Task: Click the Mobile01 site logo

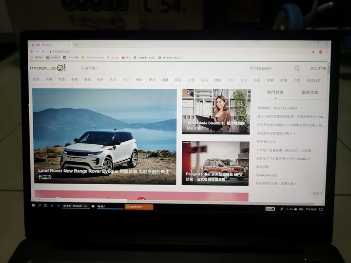Action: click(x=48, y=68)
